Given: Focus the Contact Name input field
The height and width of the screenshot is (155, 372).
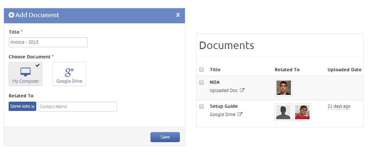Looking at the screenshot, I should [78, 106].
